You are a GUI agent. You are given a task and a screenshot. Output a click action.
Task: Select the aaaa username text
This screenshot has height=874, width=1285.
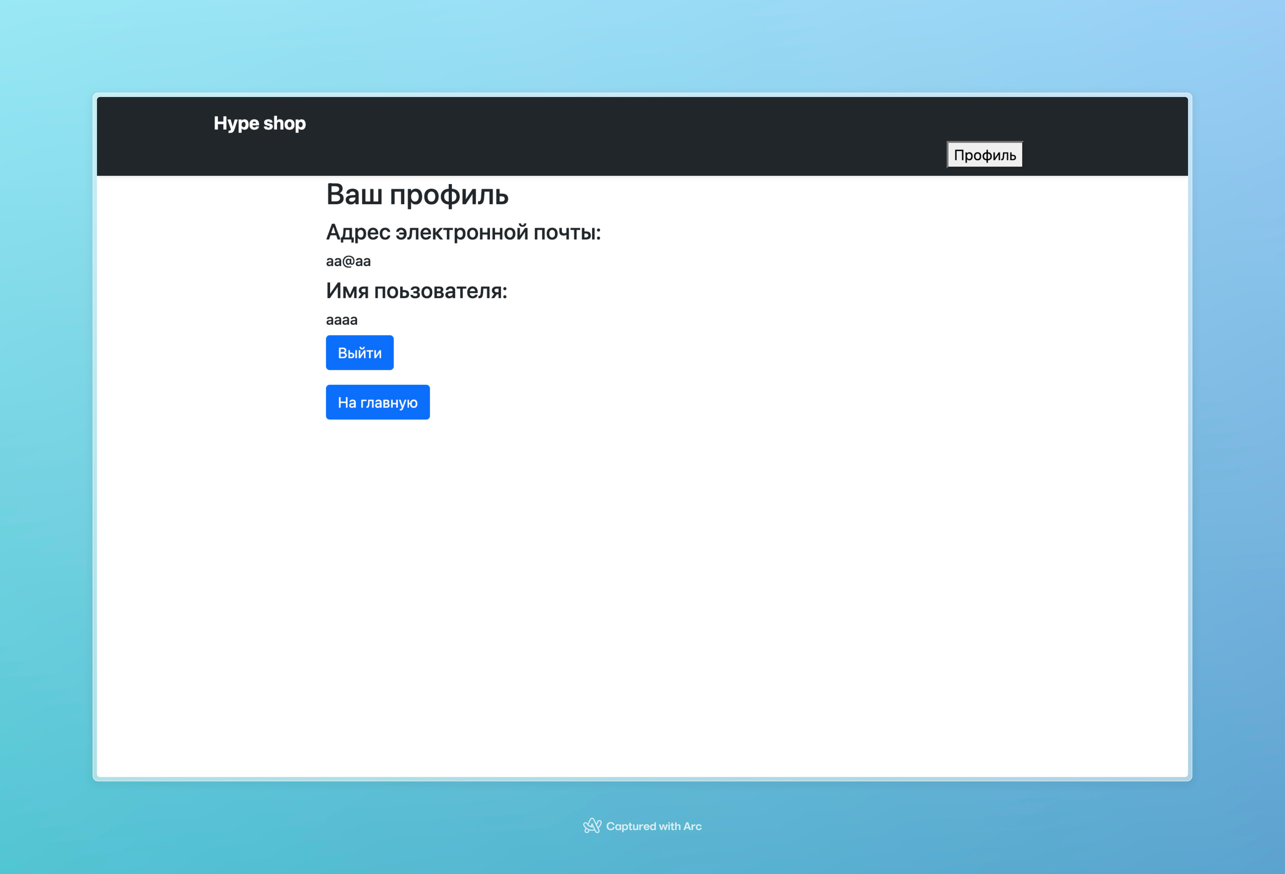click(342, 320)
